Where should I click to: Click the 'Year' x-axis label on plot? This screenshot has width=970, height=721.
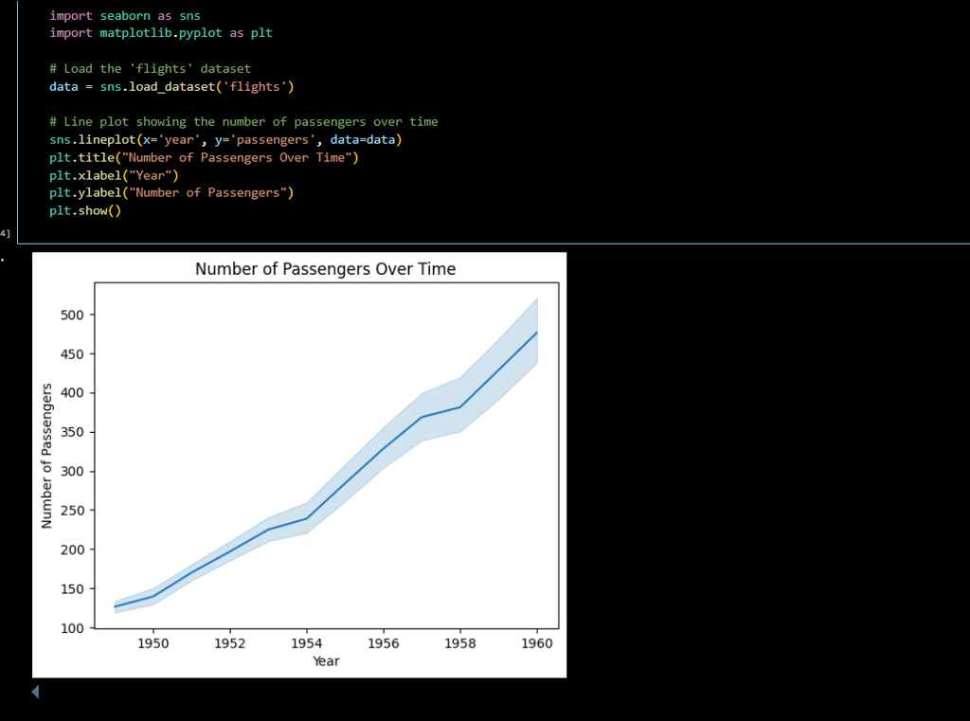pyautogui.click(x=326, y=661)
